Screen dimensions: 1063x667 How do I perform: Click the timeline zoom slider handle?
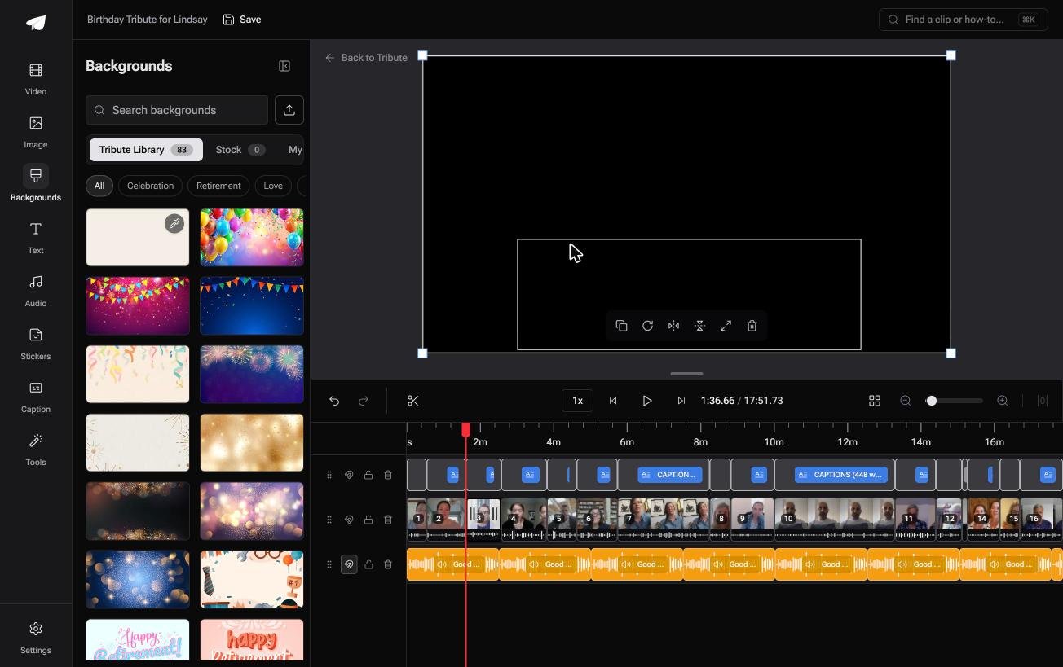coord(932,401)
